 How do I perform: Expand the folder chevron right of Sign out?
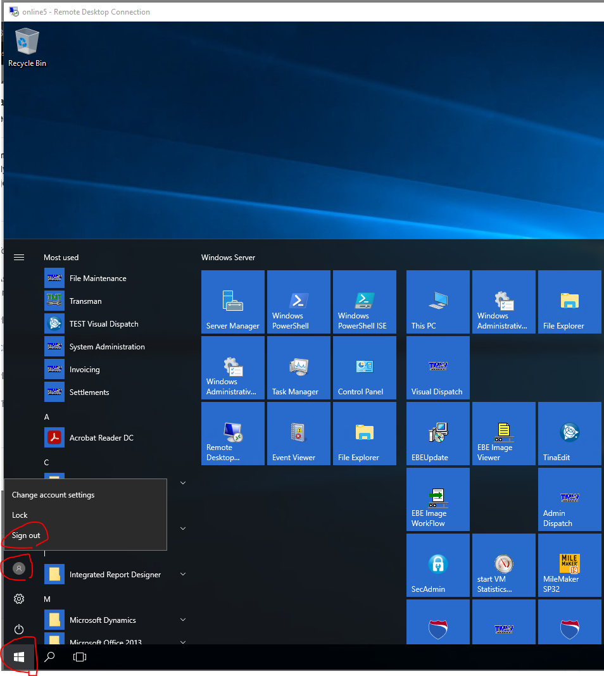[x=183, y=529]
